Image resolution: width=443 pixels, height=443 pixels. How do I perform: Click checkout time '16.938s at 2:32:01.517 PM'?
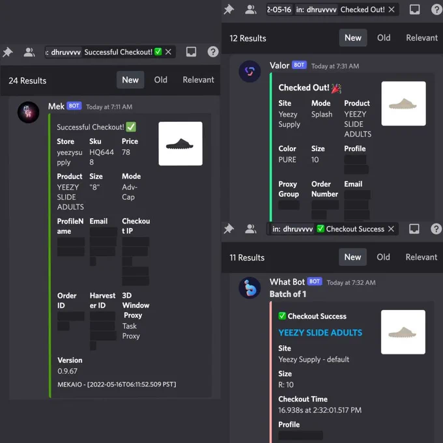click(320, 410)
